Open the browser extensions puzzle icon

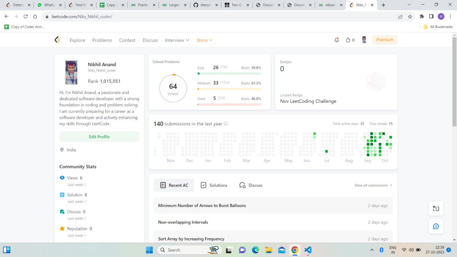tap(422, 17)
